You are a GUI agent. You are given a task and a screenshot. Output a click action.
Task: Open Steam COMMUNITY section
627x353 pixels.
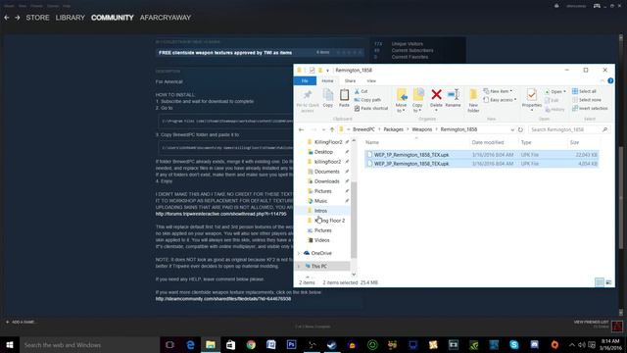[x=113, y=18]
